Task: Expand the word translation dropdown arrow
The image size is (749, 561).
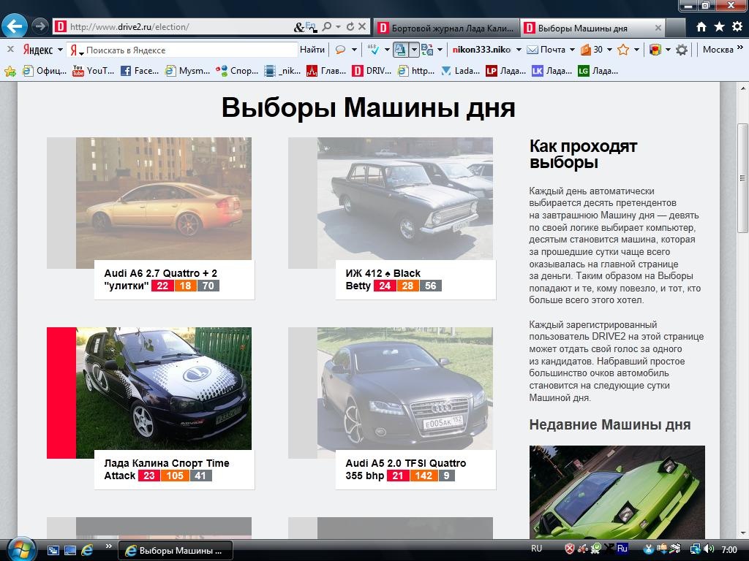Action: (440, 50)
